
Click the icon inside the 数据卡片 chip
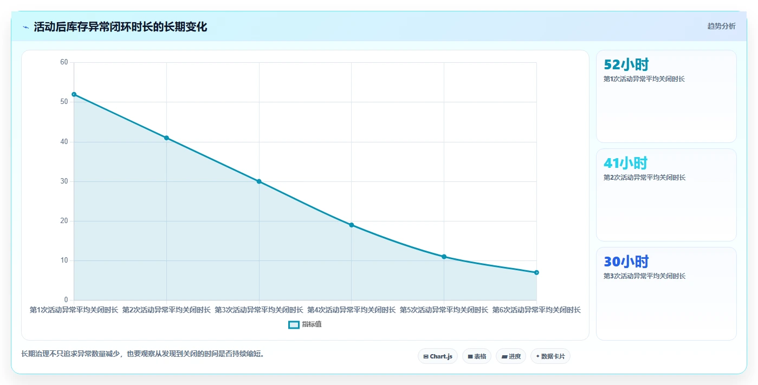pyautogui.click(x=537, y=356)
